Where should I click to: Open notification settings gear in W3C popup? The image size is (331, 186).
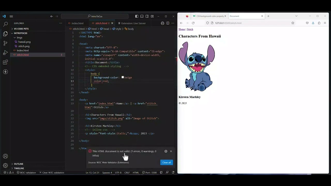coord(166,151)
